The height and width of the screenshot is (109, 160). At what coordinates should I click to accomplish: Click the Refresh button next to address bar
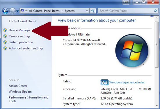(93, 11)
